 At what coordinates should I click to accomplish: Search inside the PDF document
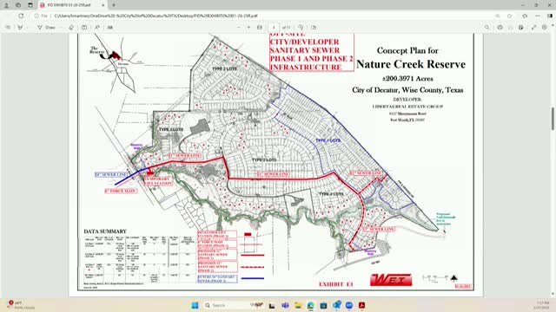point(486,27)
